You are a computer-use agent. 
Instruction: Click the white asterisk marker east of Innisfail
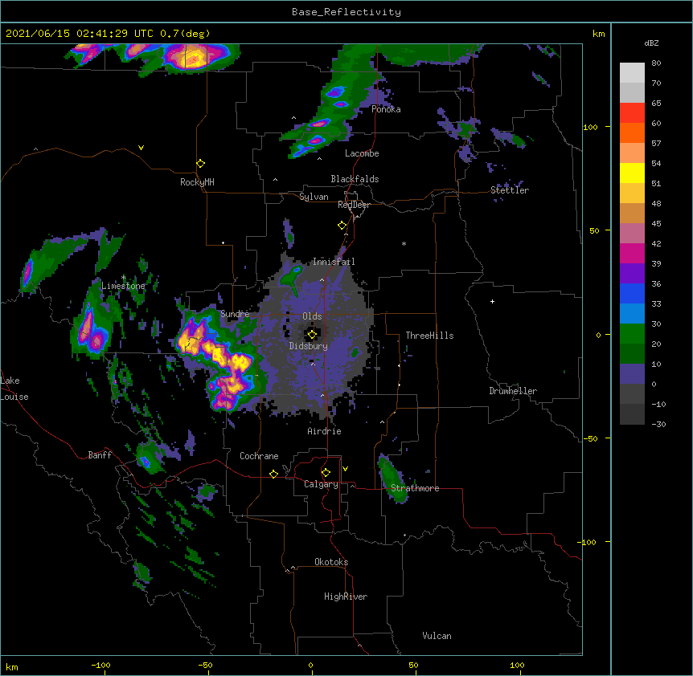(x=404, y=243)
